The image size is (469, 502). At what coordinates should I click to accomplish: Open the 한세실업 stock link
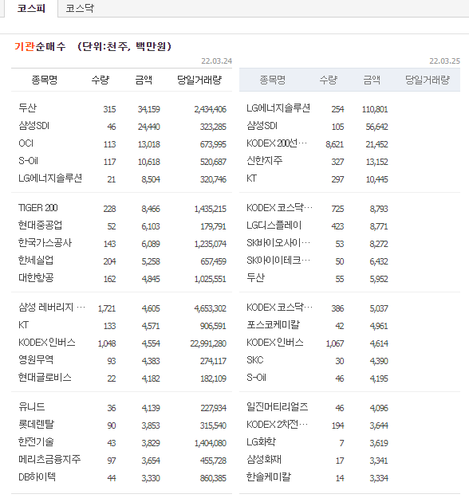36,261
